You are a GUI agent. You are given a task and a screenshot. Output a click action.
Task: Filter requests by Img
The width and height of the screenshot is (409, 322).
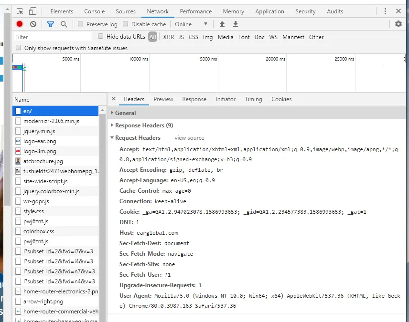click(x=208, y=37)
